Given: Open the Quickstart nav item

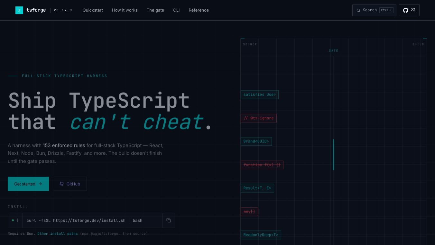Looking at the screenshot, I should click(x=93, y=10).
